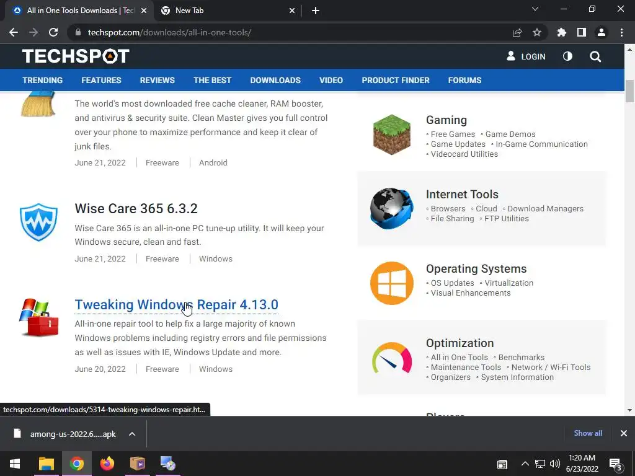
Task: Open Benchmarks subcategory link
Action: [521, 358]
